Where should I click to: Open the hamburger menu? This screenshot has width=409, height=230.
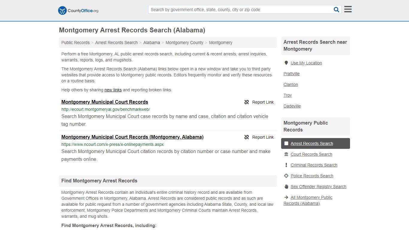[348, 9]
